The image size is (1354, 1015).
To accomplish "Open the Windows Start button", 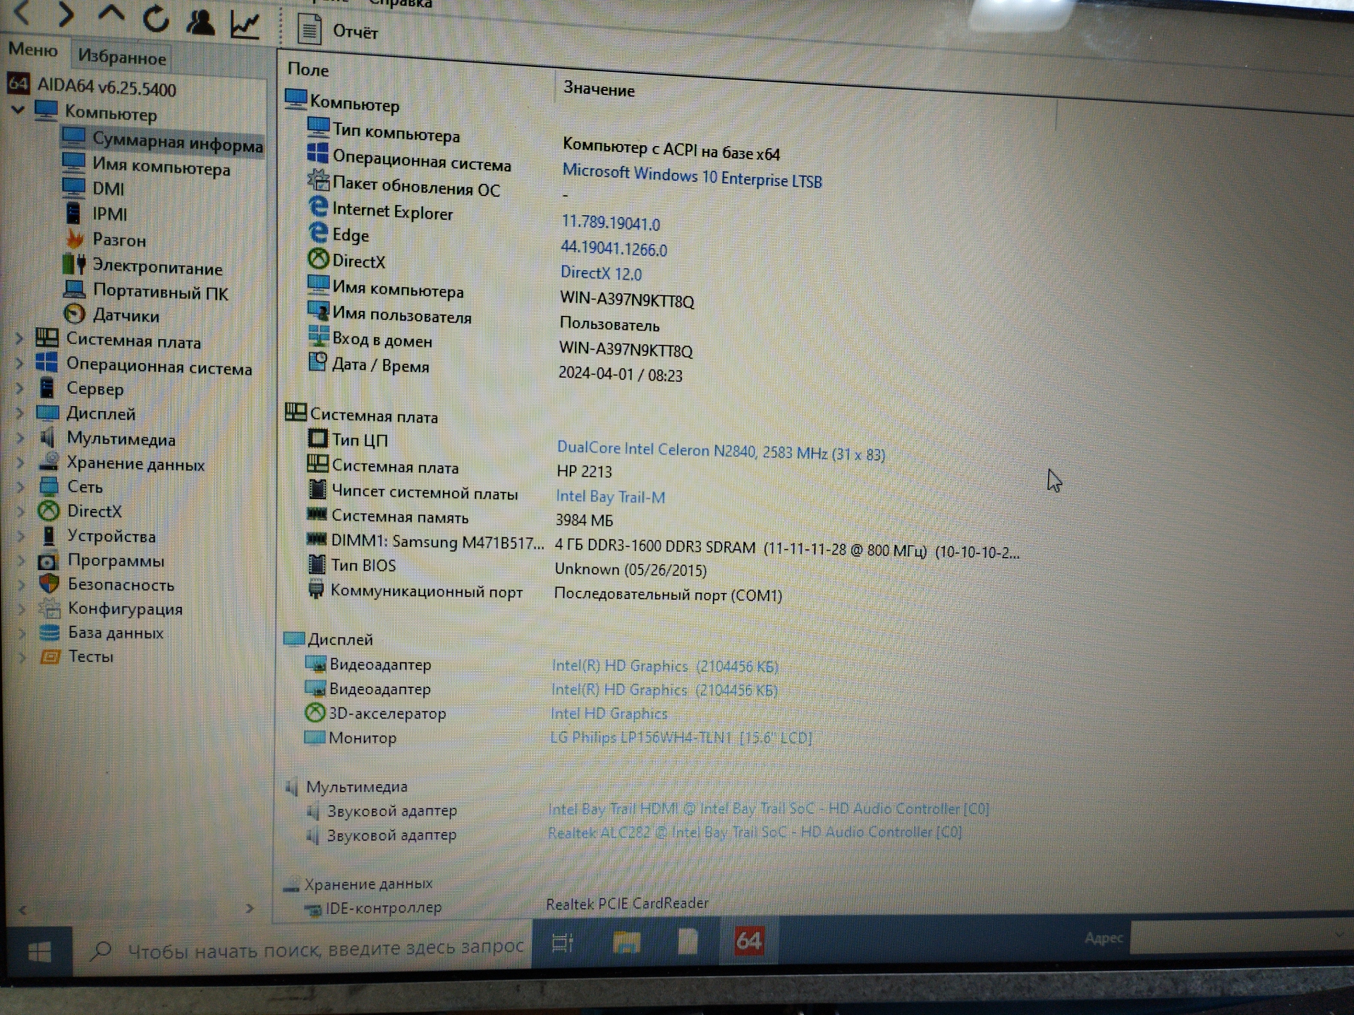I will click(39, 953).
